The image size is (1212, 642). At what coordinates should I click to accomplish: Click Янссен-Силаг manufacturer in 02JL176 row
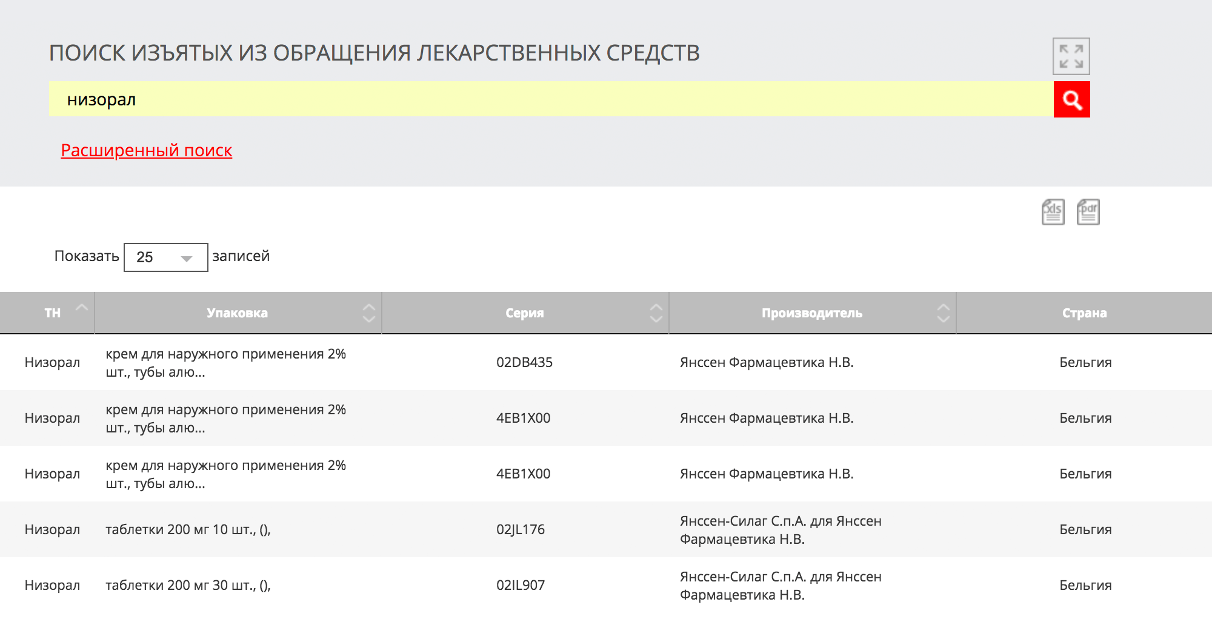[x=781, y=530]
